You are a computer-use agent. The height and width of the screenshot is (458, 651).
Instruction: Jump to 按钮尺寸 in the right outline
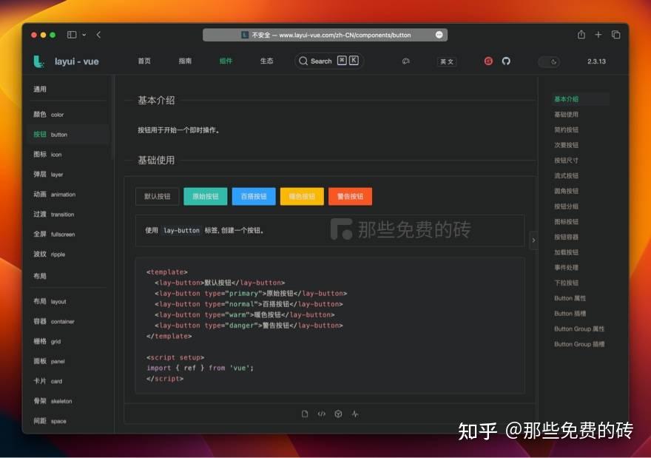[566, 160]
